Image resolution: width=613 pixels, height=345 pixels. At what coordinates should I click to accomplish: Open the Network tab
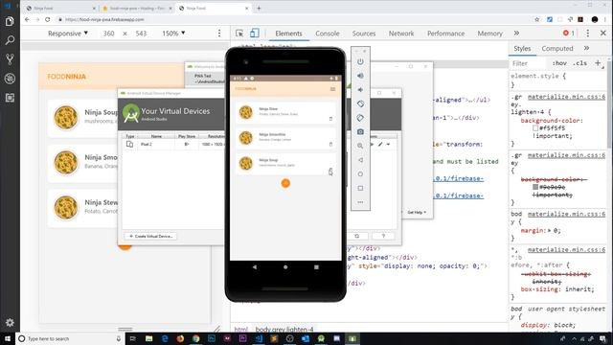(401, 34)
